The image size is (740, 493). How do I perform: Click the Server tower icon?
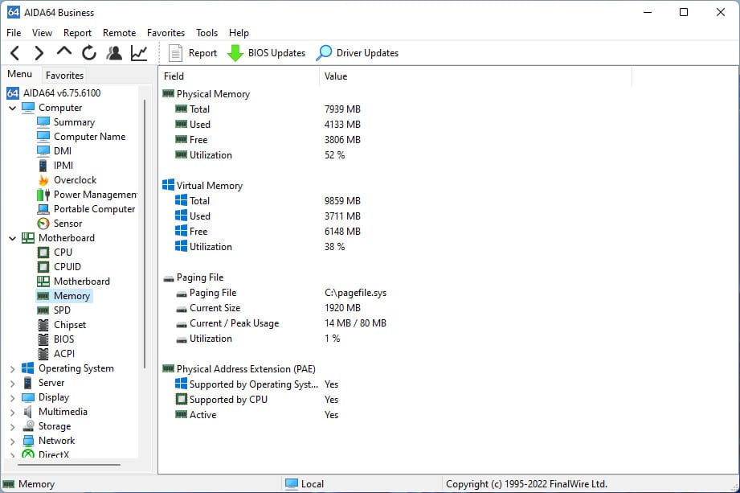click(x=28, y=383)
